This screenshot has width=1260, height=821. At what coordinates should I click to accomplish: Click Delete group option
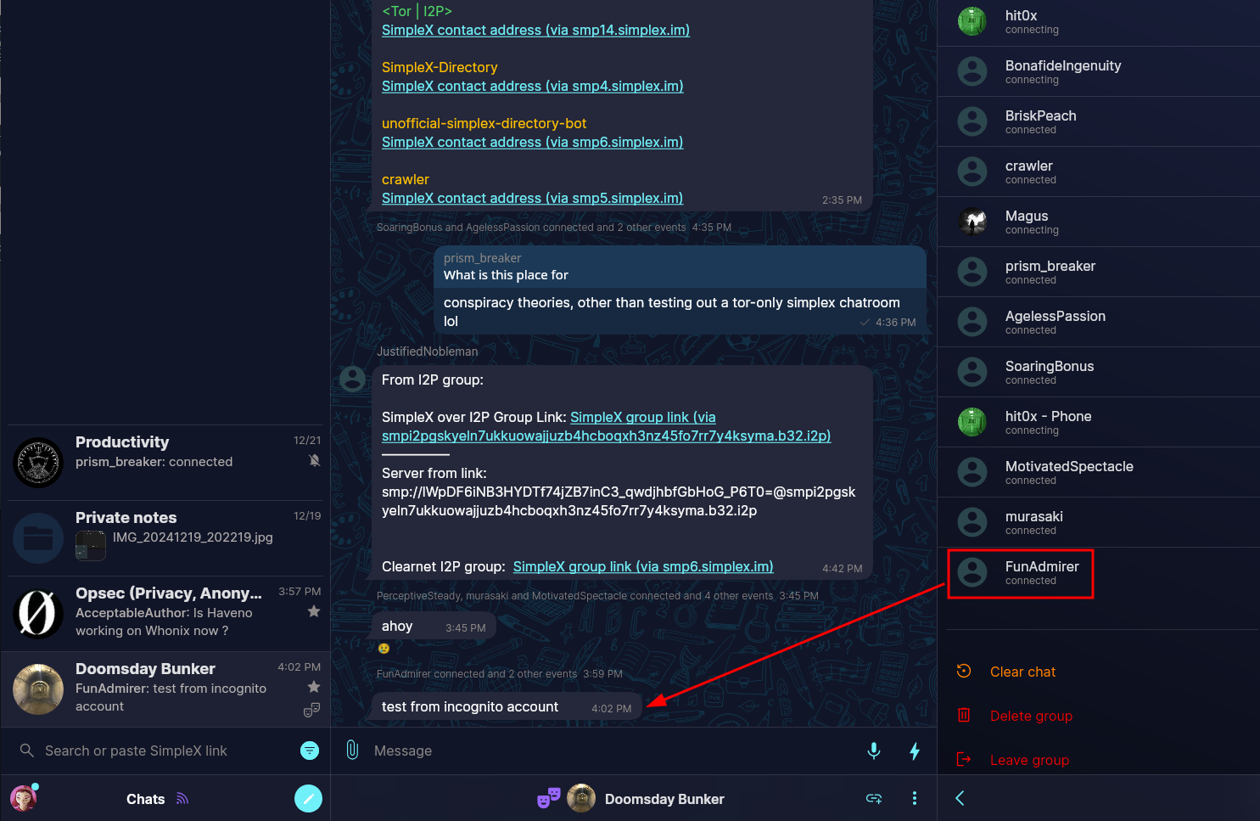coord(1031,716)
